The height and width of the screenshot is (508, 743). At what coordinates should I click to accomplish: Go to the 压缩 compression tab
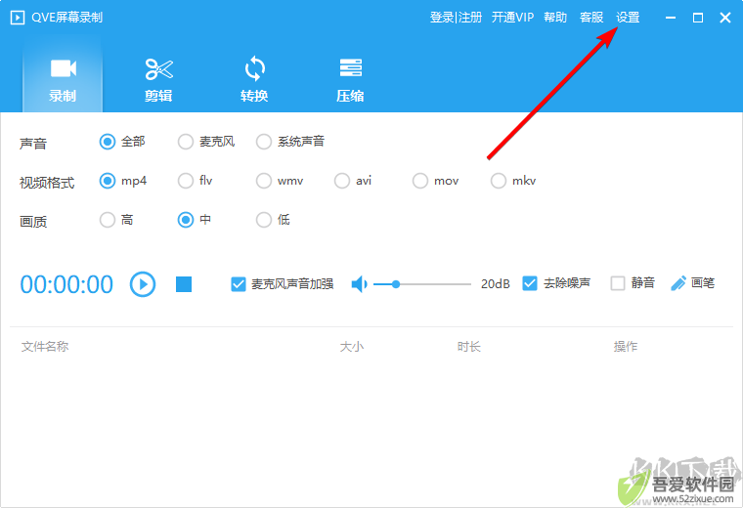[x=350, y=79]
